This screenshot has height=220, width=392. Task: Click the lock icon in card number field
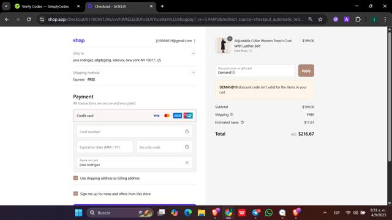pyautogui.click(x=187, y=131)
